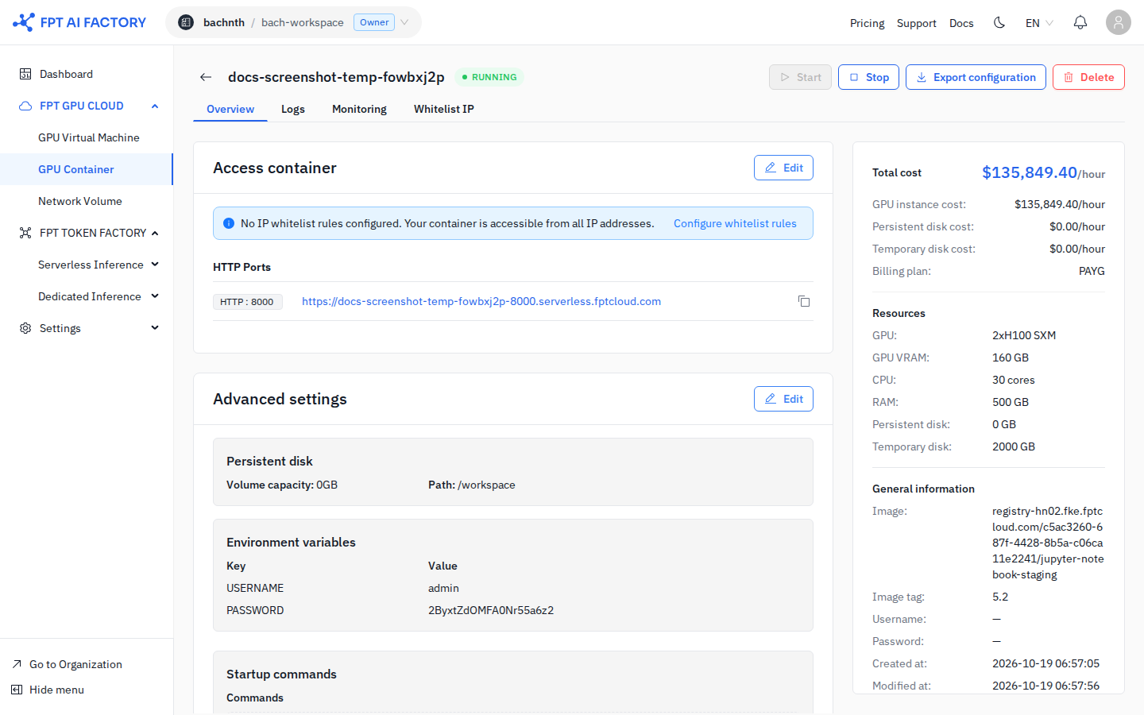Viewport: 1144px width, 715px height.
Task: Open notifications bell
Action: point(1080,22)
